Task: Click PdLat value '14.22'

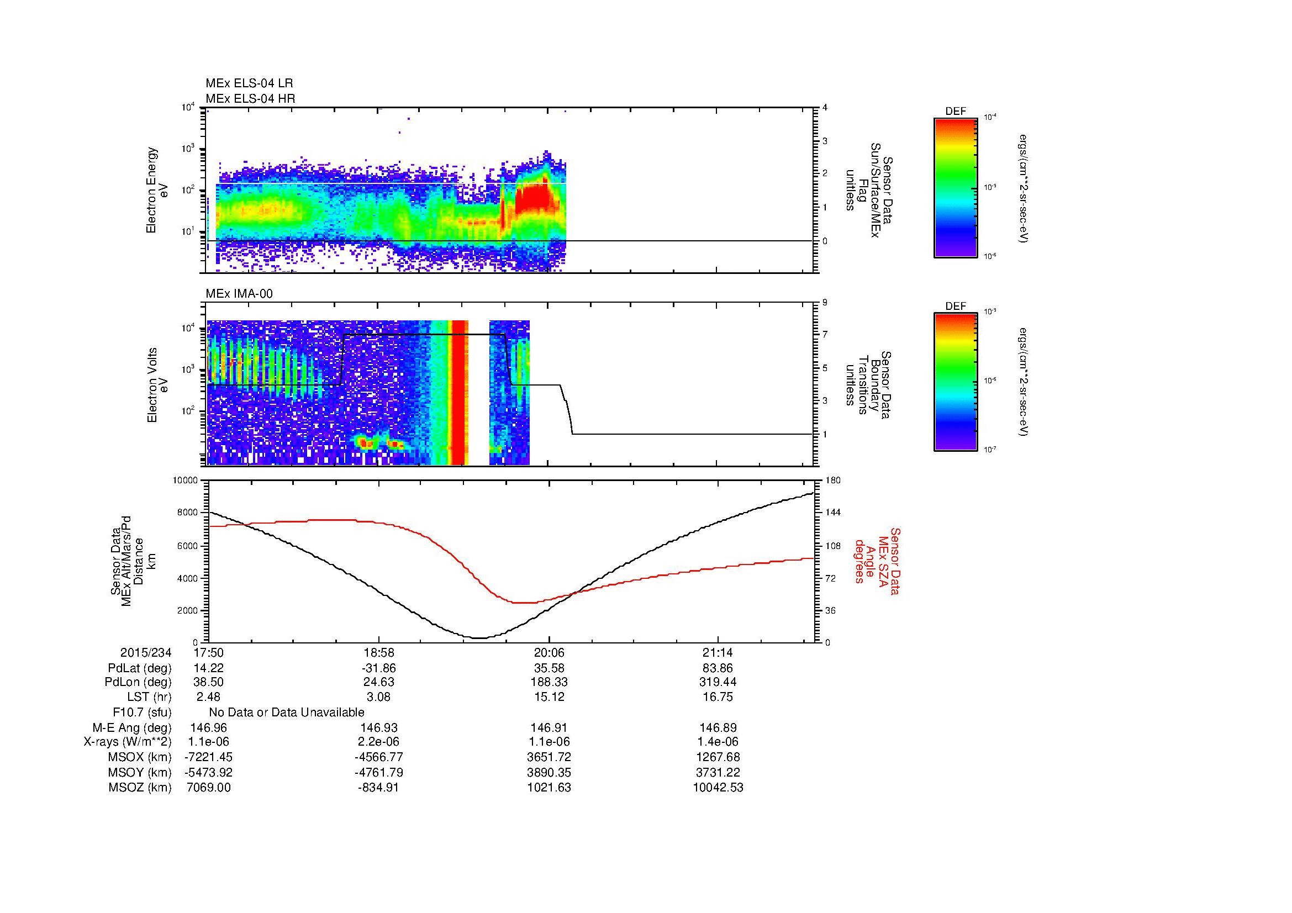Action: click(209, 668)
